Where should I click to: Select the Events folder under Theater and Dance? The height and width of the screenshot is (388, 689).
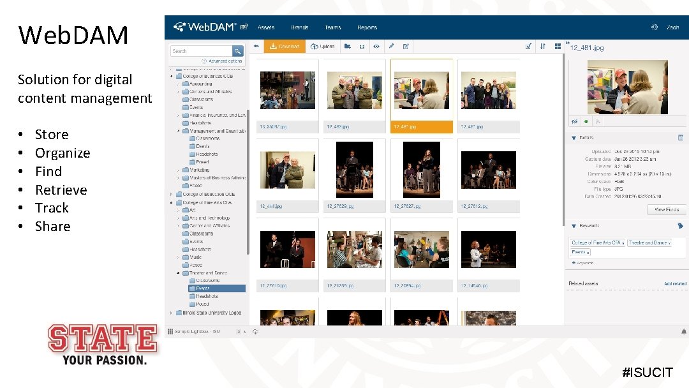(217, 288)
